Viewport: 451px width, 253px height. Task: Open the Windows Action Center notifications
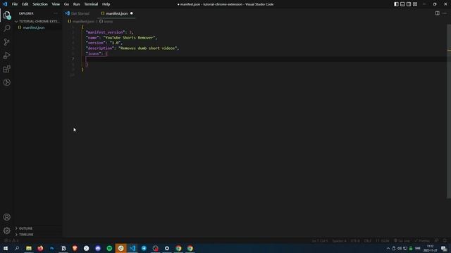point(445,248)
